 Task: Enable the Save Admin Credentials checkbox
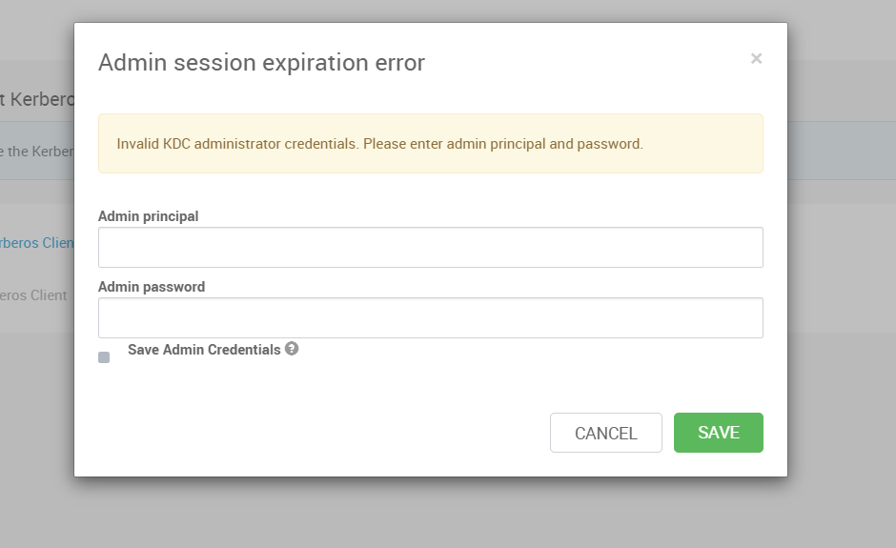104,357
